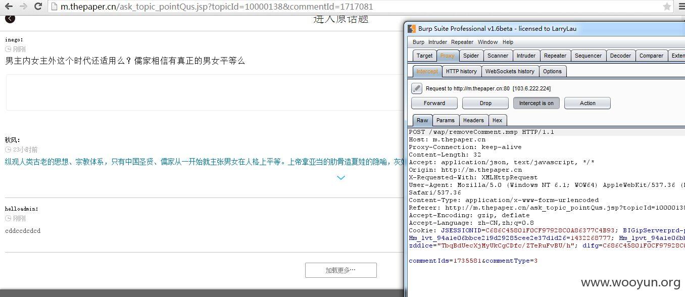Screen dimensions: 685x297
Task: Open the WebSockets history sub-tab
Action: (x=510, y=71)
